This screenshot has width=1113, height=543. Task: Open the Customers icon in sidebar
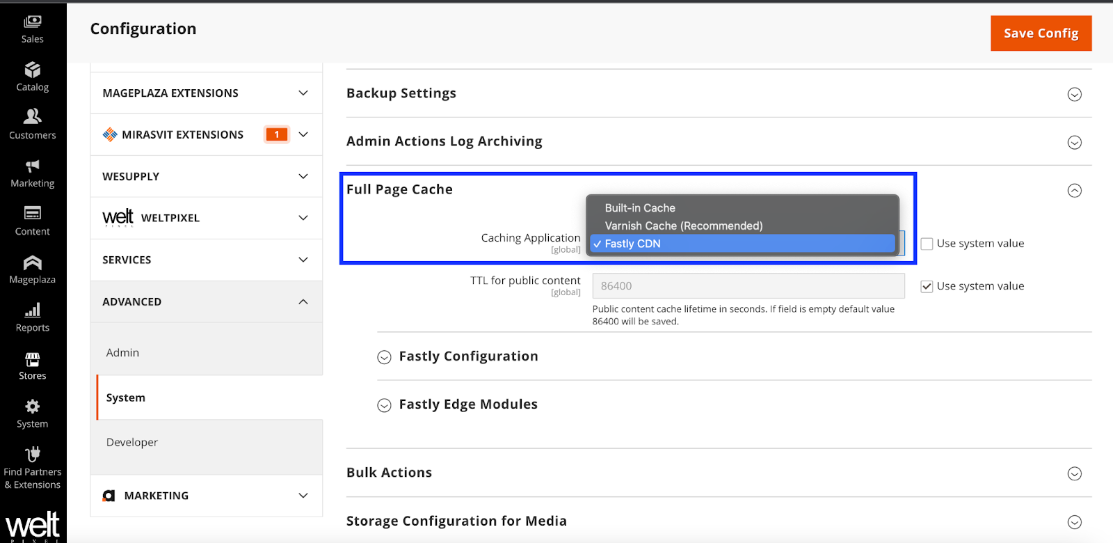pos(33,116)
